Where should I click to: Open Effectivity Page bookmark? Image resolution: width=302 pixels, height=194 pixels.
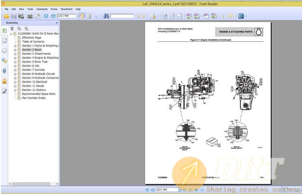click(32, 38)
